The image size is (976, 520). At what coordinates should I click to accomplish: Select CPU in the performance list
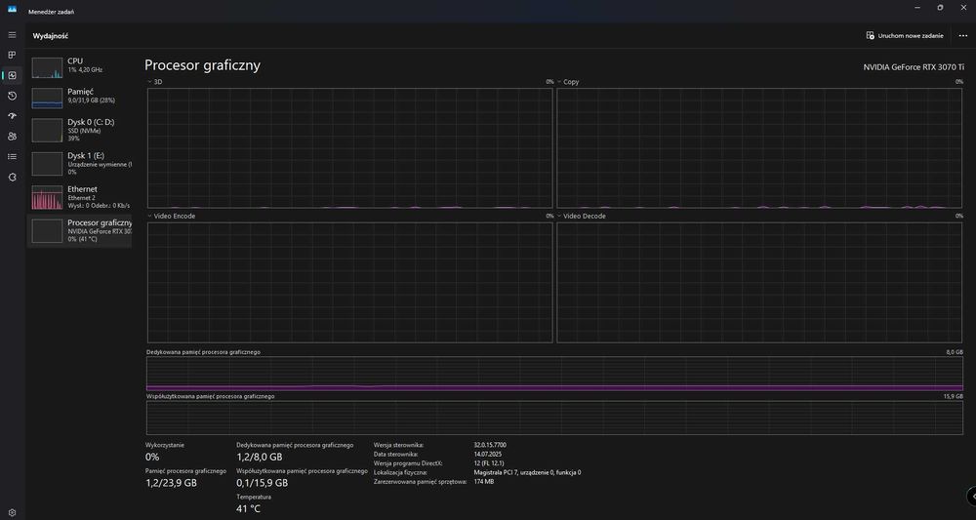[80, 65]
